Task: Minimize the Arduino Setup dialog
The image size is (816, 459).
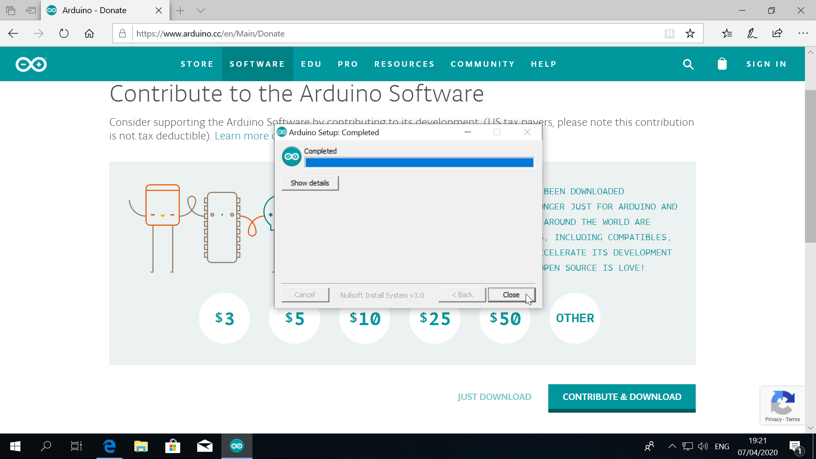Action: [x=468, y=132]
